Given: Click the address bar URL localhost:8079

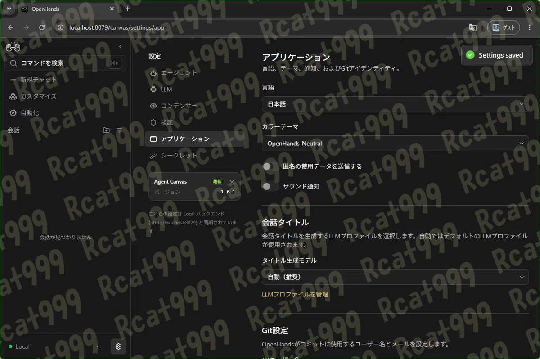Looking at the screenshot, I should (117, 27).
